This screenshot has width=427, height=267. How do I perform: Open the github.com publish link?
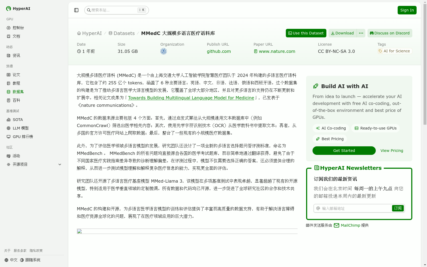click(219, 51)
